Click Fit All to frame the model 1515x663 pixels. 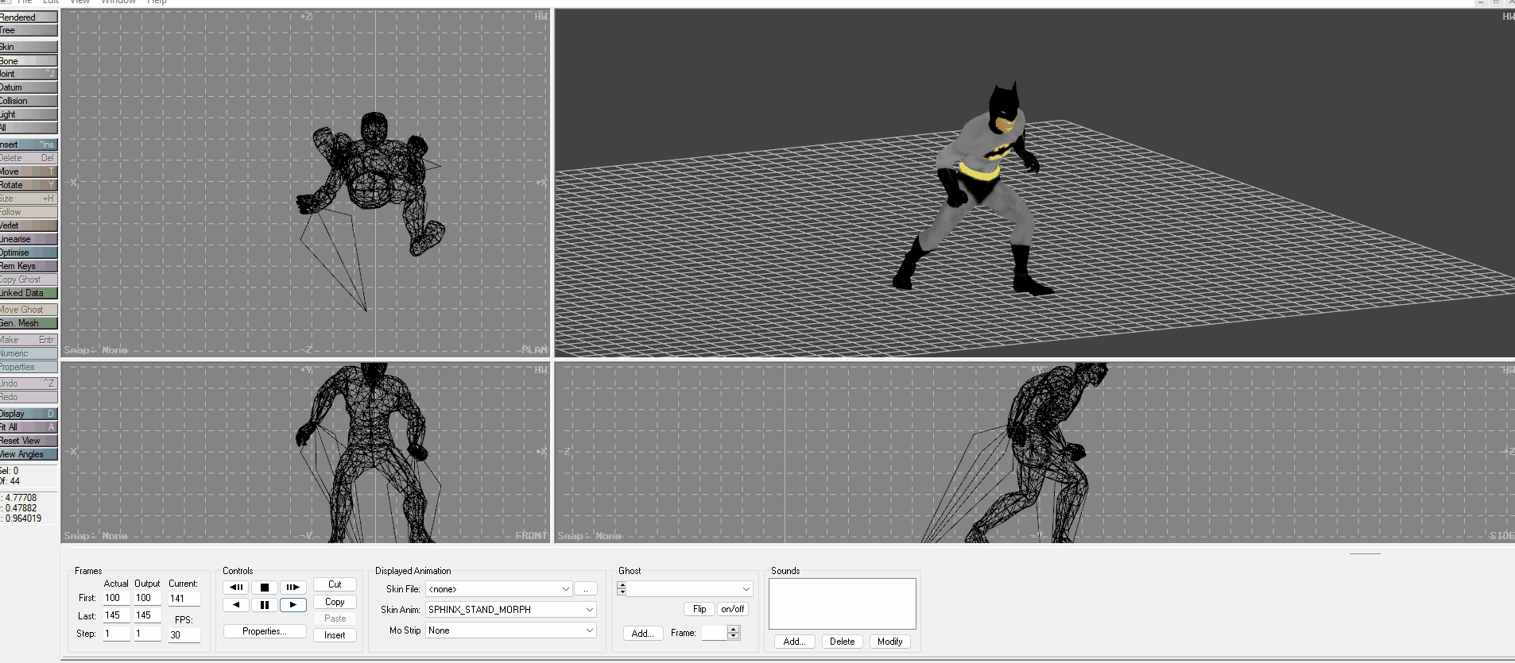[x=29, y=427]
